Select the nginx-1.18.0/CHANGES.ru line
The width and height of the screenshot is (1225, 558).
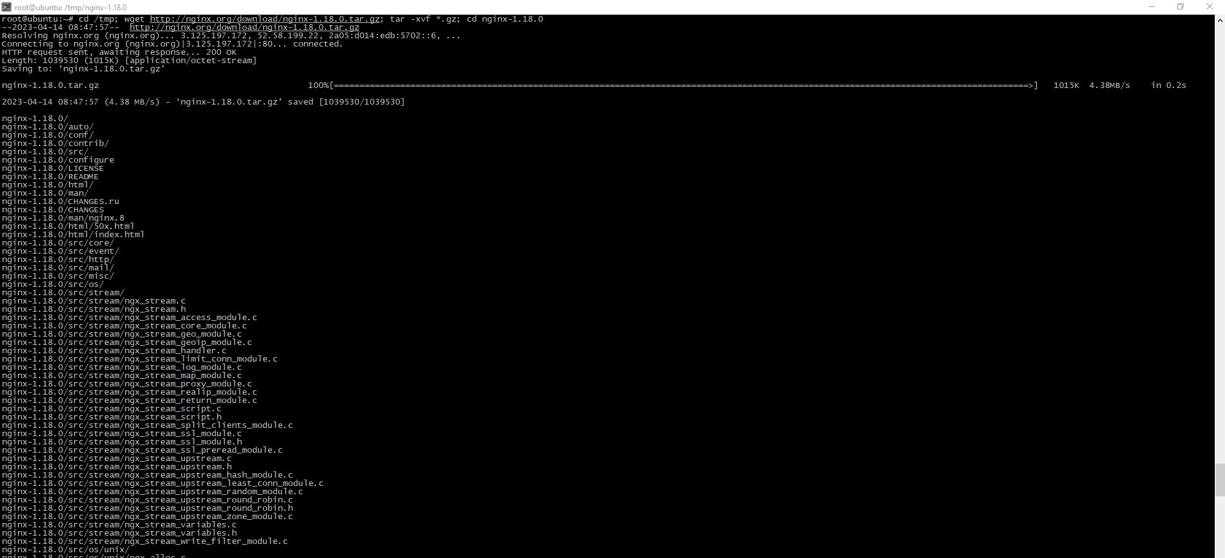tap(61, 202)
